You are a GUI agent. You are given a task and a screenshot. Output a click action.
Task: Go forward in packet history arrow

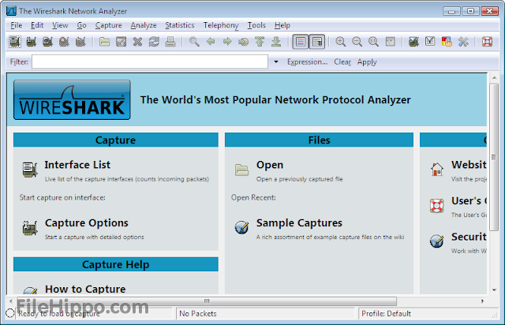click(x=227, y=42)
